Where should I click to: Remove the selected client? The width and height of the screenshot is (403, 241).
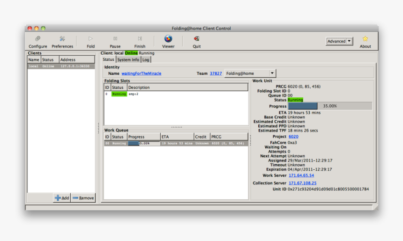[83, 198]
